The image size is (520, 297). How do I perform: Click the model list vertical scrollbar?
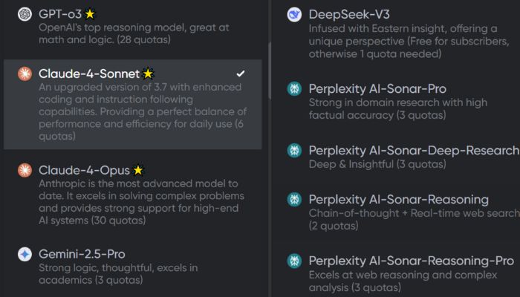coord(270,71)
